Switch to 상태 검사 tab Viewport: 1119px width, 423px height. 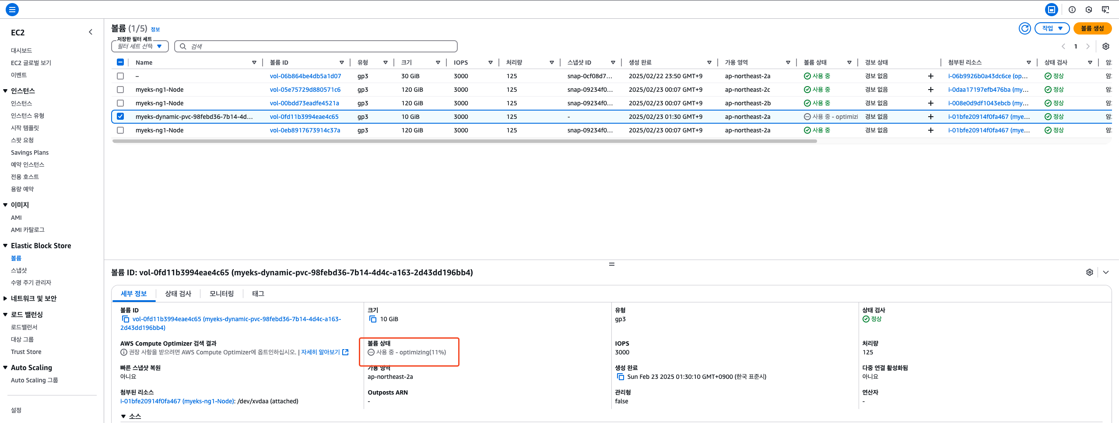[178, 294]
